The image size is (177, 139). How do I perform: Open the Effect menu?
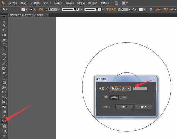pos(69,3)
